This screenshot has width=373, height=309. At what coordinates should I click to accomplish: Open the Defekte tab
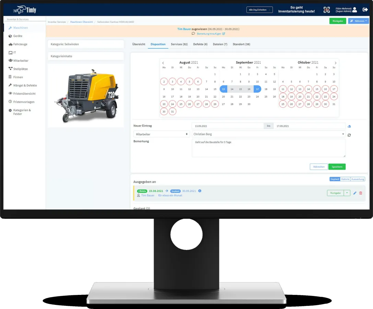[x=200, y=44]
